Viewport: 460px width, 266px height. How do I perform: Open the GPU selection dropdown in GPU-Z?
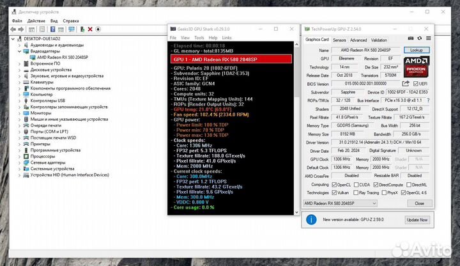click(353, 203)
